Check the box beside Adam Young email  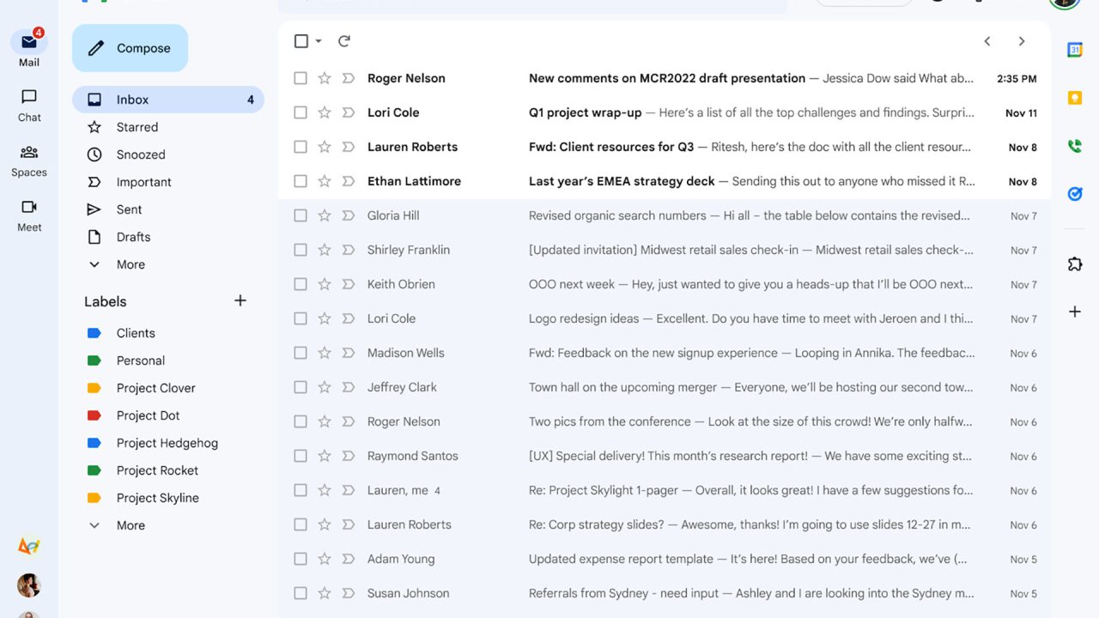(x=301, y=559)
